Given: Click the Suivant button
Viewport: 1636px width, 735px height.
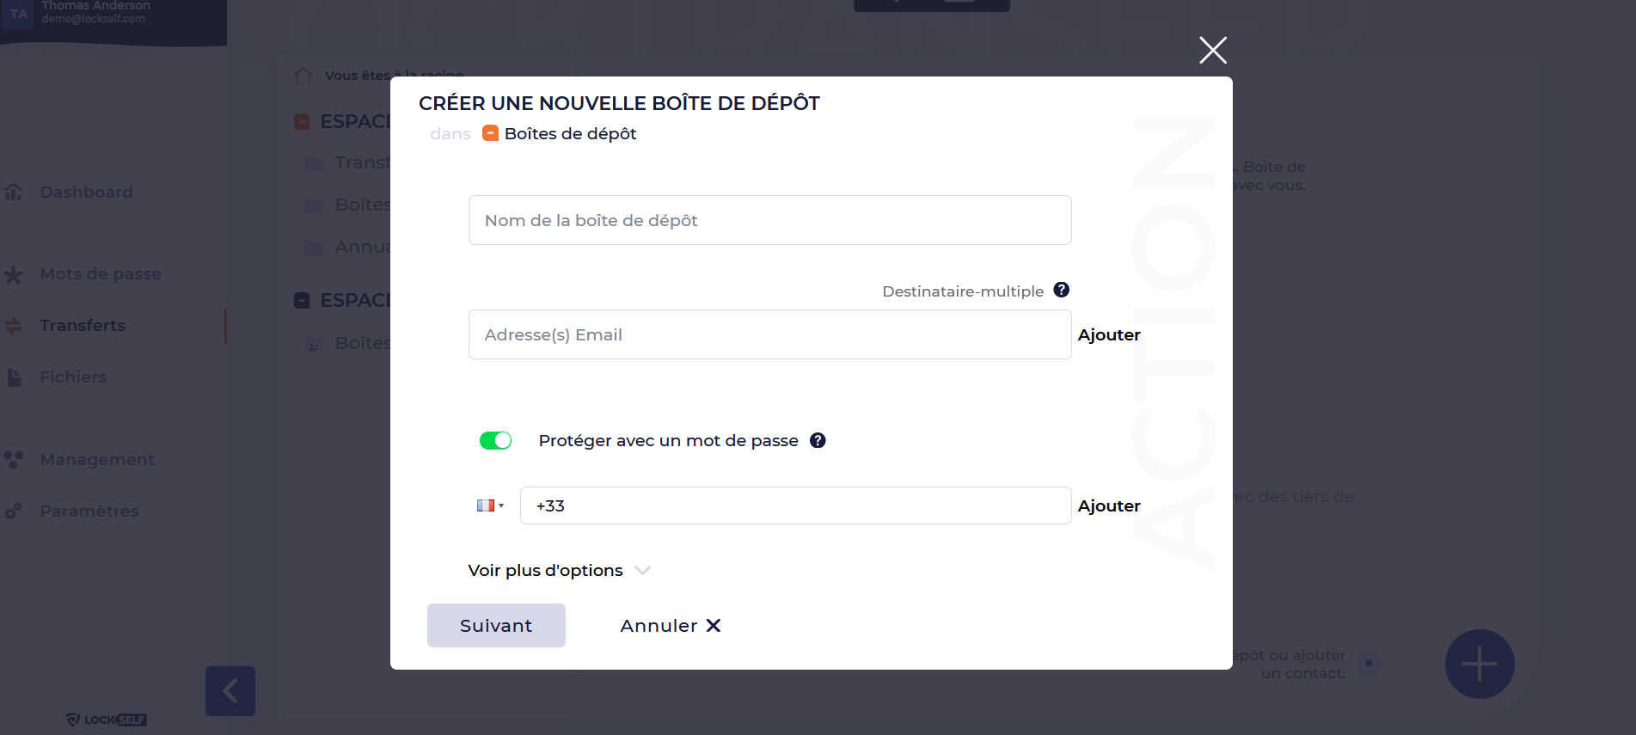Looking at the screenshot, I should (x=496, y=625).
